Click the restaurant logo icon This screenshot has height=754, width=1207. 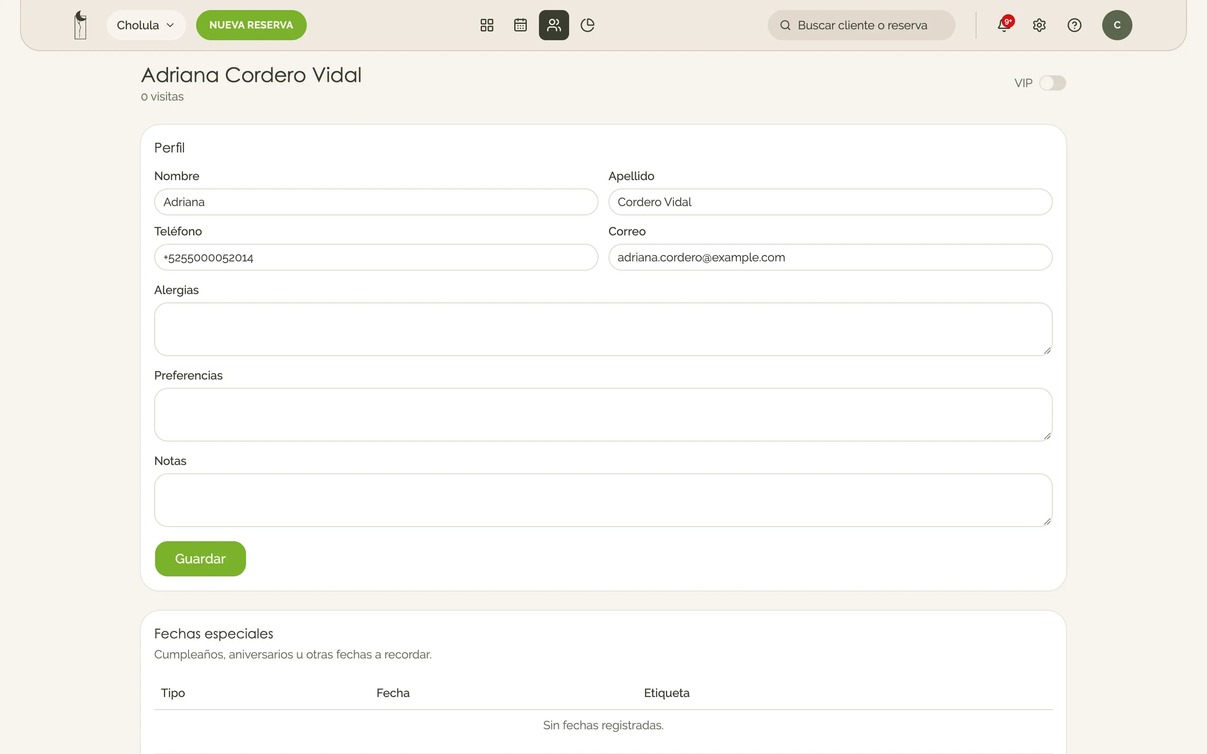pos(80,25)
